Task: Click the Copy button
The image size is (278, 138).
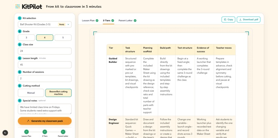Action: pyautogui.click(x=228, y=20)
